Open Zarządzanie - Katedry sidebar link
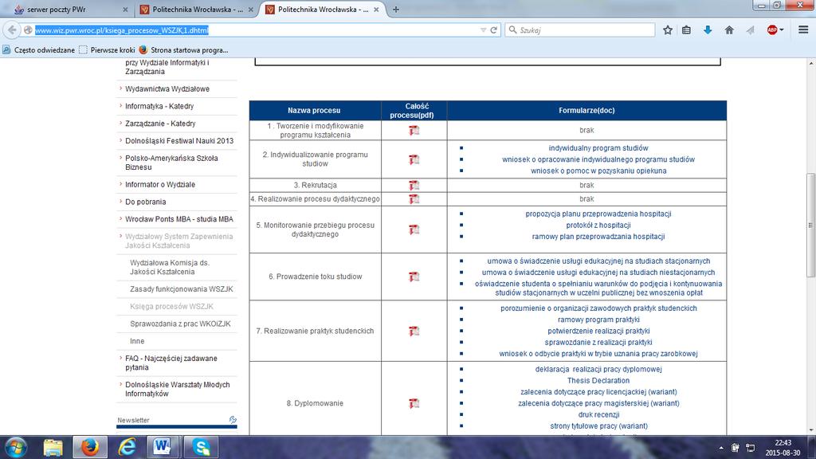The width and height of the screenshot is (816, 459). coord(160,124)
